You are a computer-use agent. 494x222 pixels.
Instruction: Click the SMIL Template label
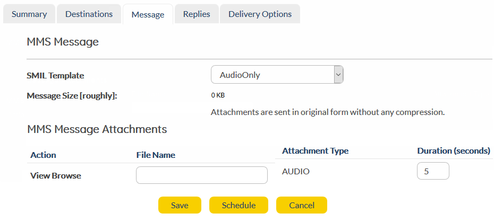point(55,76)
